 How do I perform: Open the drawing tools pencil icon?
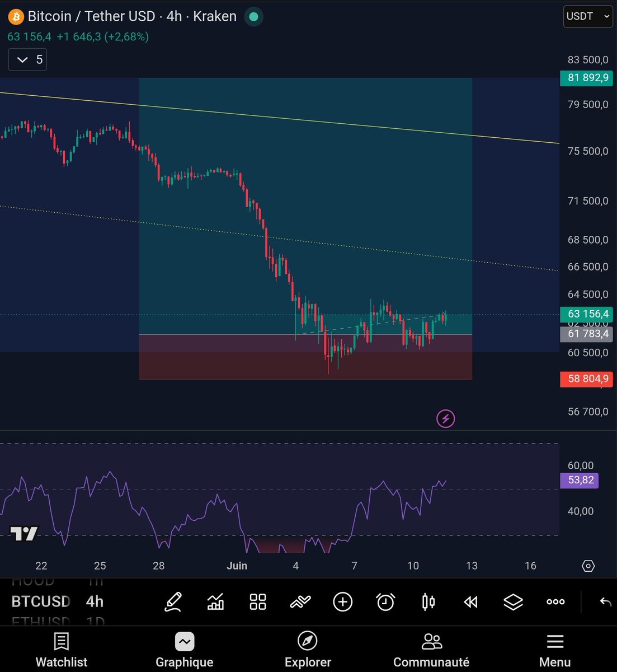pyautogui.click(x=173, y=602)
